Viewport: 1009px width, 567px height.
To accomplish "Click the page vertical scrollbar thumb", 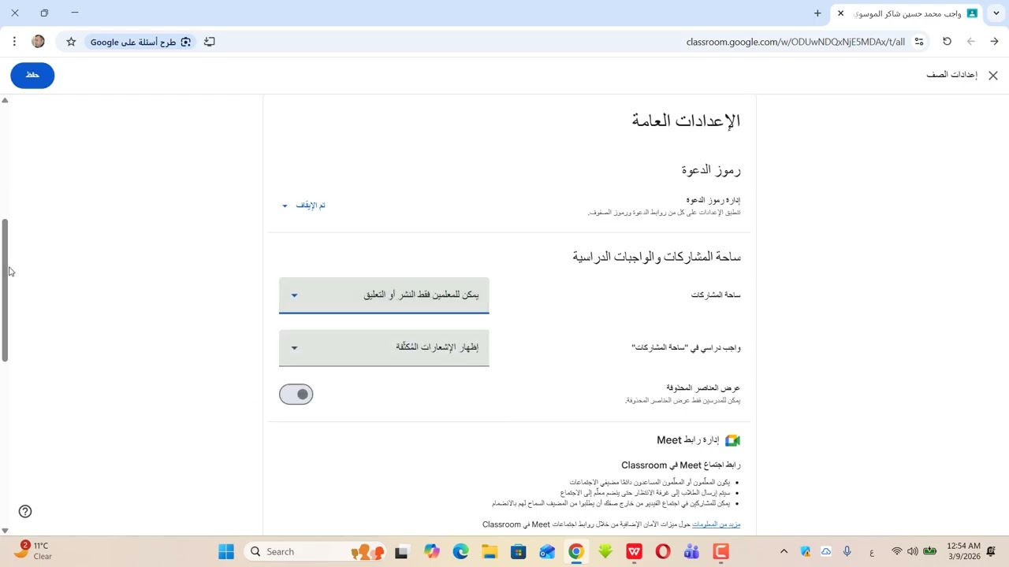I will pos(5,290).
